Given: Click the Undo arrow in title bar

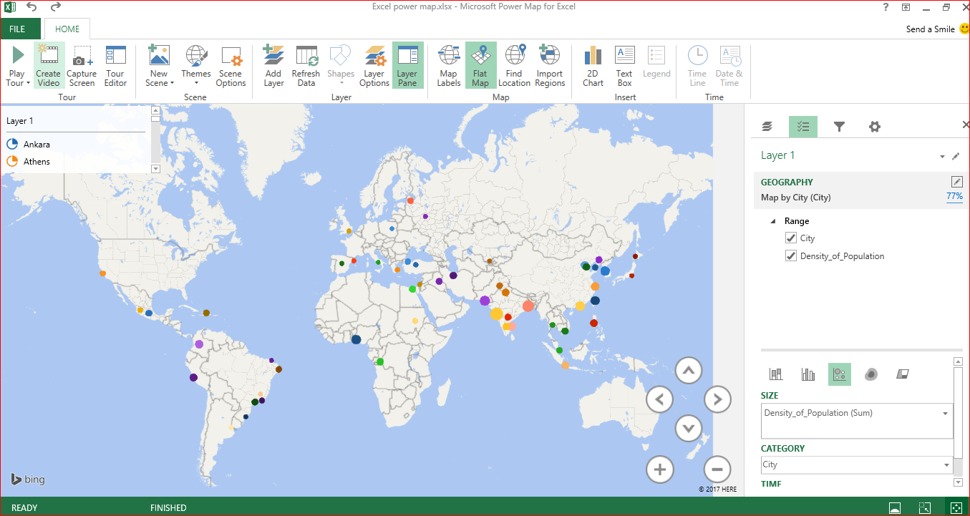Looking at the screenshot, I should (x=31, y=7).
